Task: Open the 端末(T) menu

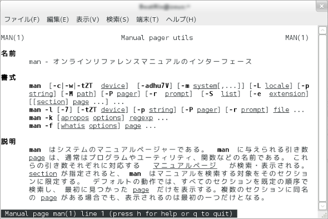Action: [x=147, y=19]
